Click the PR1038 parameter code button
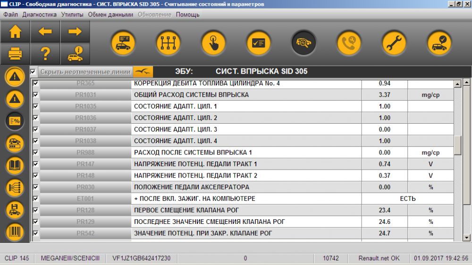Viewport: 472px width, 265px height. click(x=85, y=141)
